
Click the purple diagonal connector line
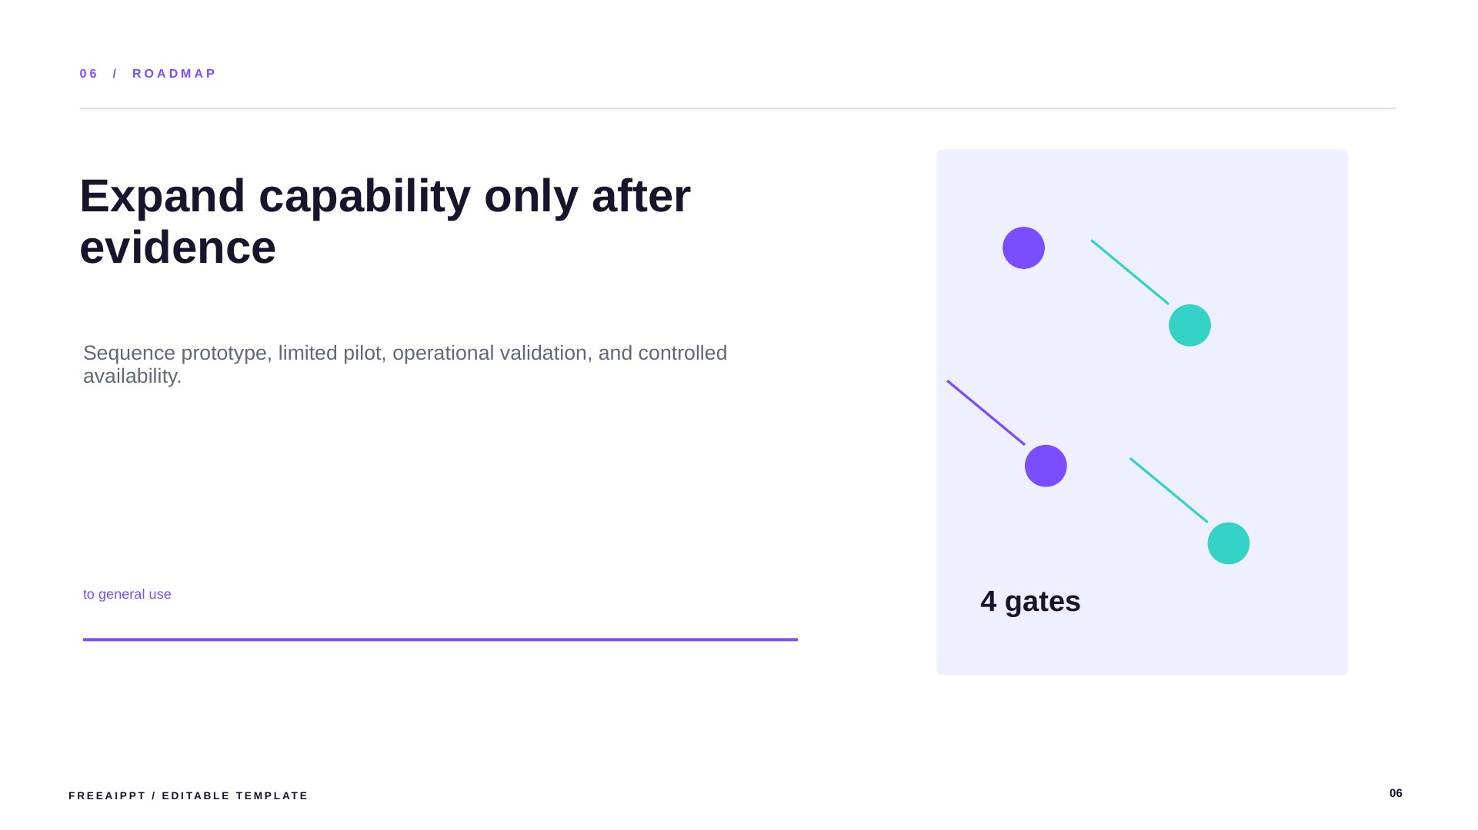[986, 413]
